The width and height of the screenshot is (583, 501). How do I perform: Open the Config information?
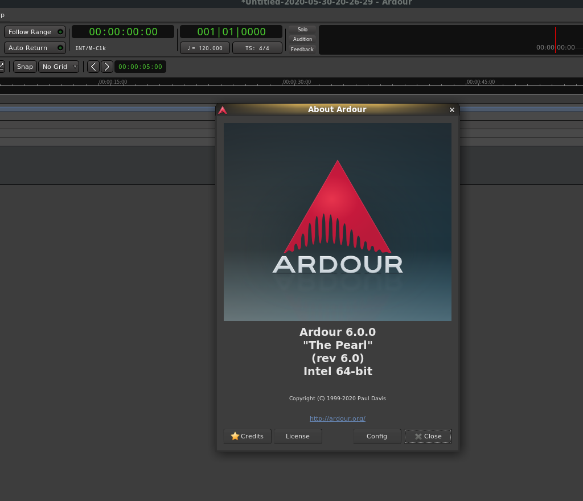[x=377, y=436]
